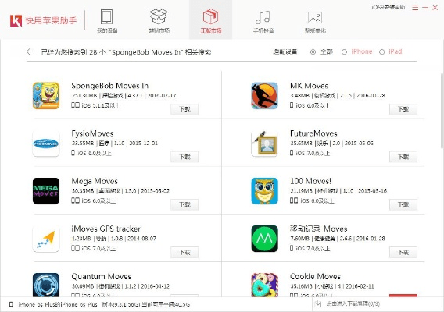This screenshot has width=444, height=312.
Task: Open the Quantum Moves app thumbnail
Action: coord(46,285)
